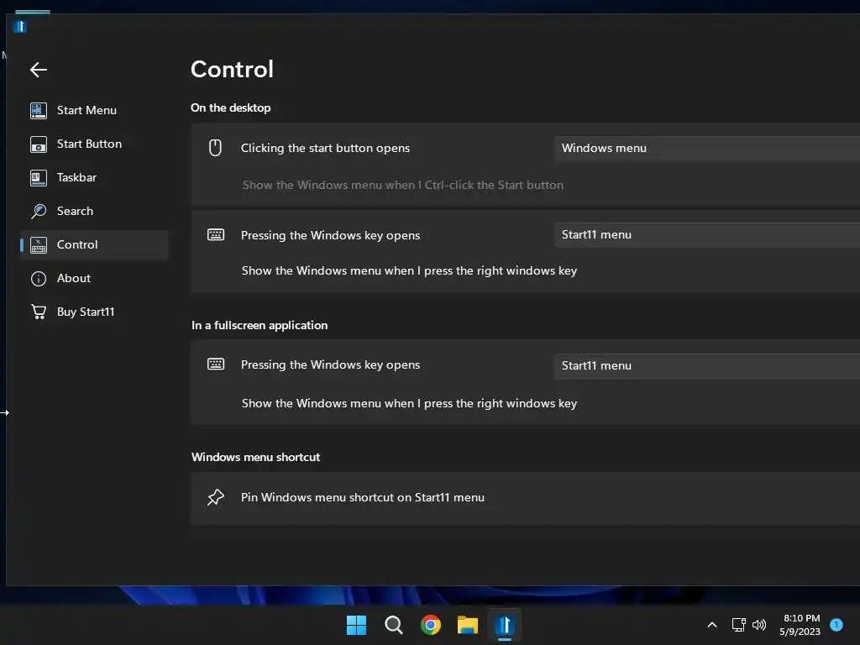Click the 'In a fullscreen application' heading
Viewport: 860px width, 645px height.
tap(260, 325)
